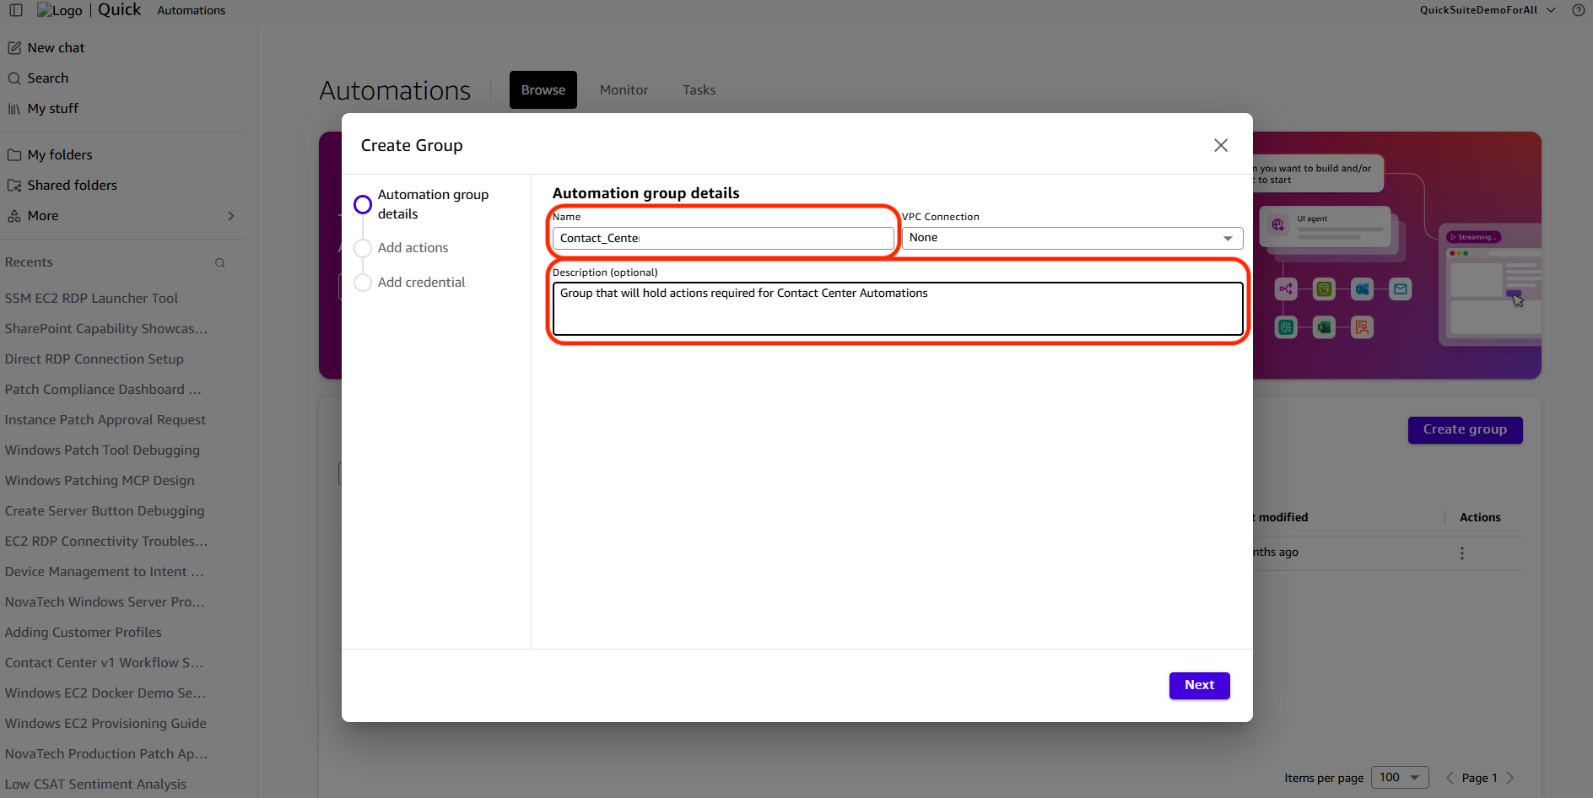Click the Create group button
This screenshot has height=798, width=1593.
[1465, 430]
